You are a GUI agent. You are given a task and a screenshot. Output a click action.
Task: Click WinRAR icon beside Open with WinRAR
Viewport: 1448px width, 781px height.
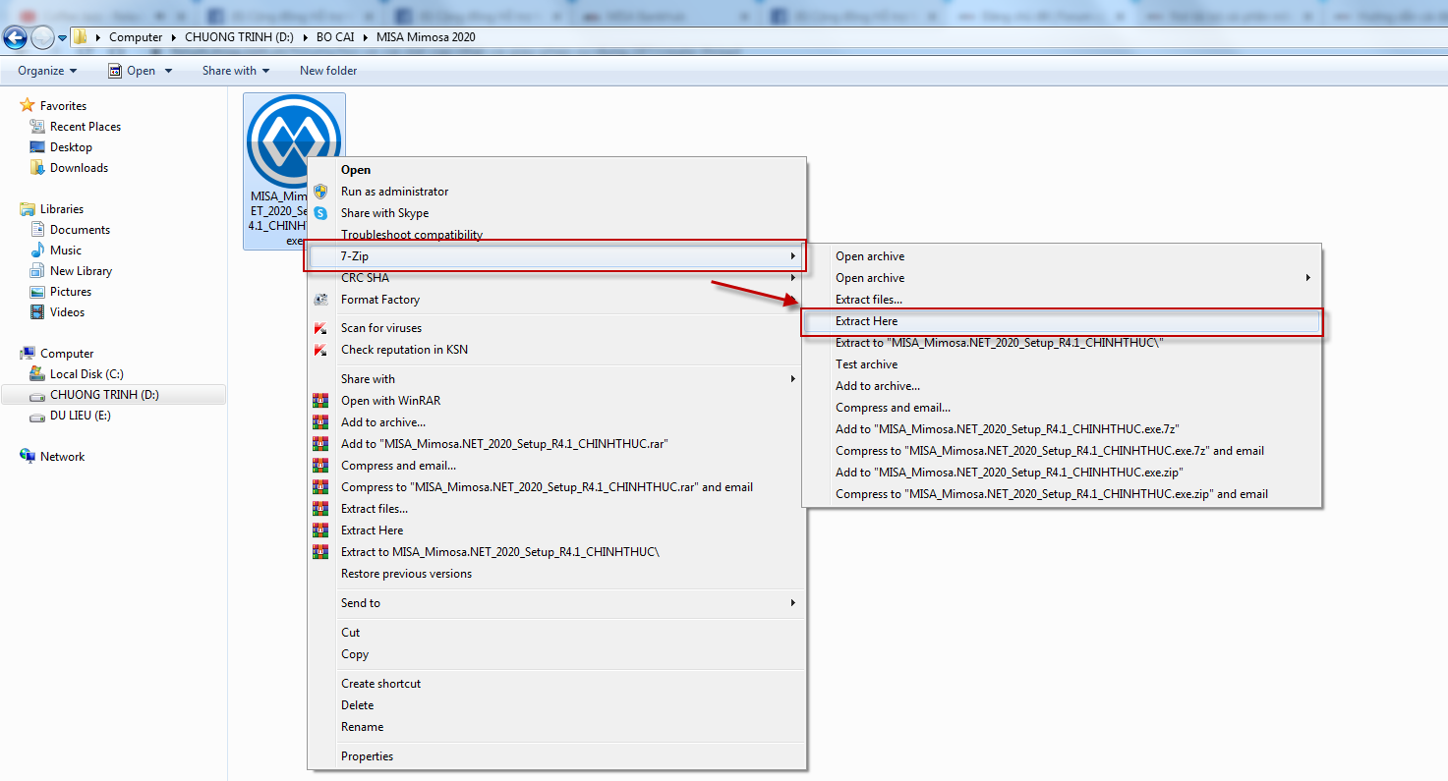[x=320, y=401]
